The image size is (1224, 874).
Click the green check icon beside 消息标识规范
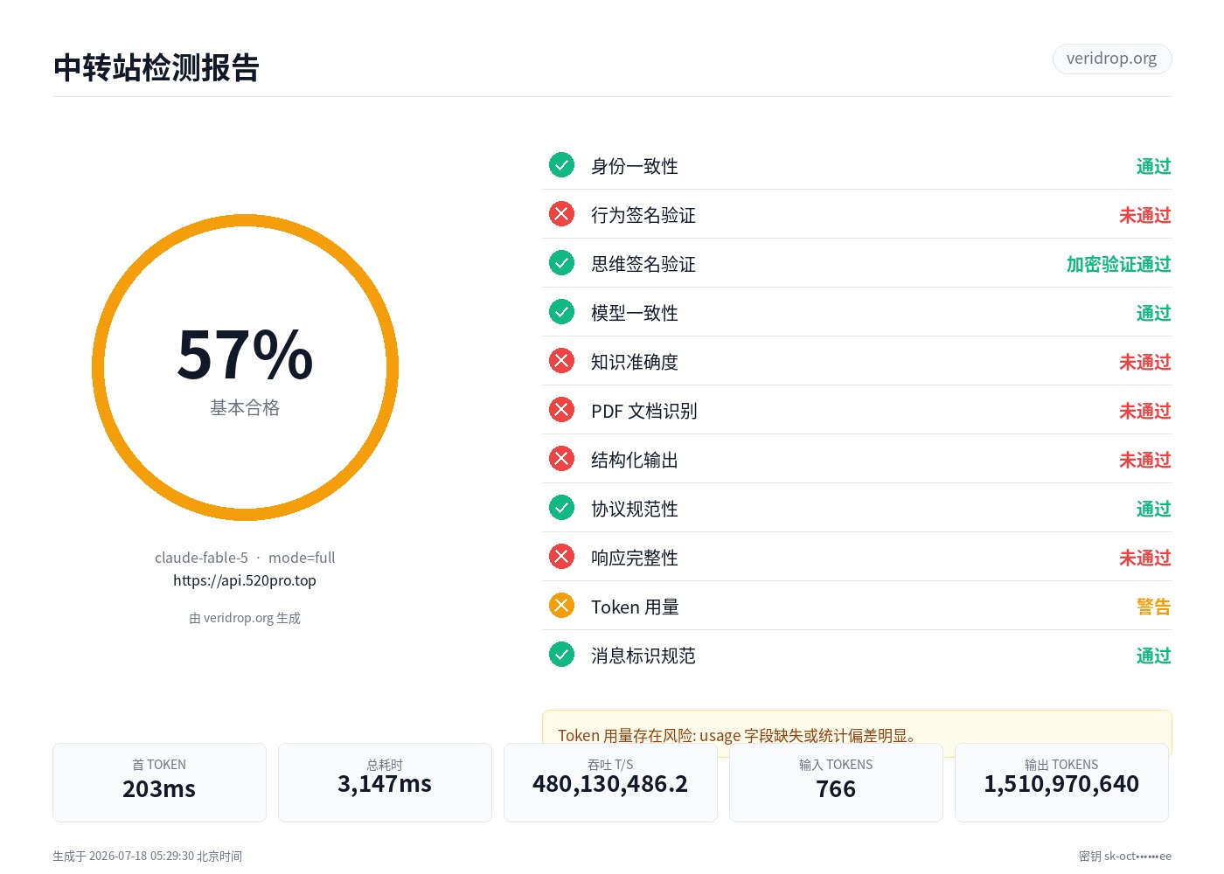561,655
